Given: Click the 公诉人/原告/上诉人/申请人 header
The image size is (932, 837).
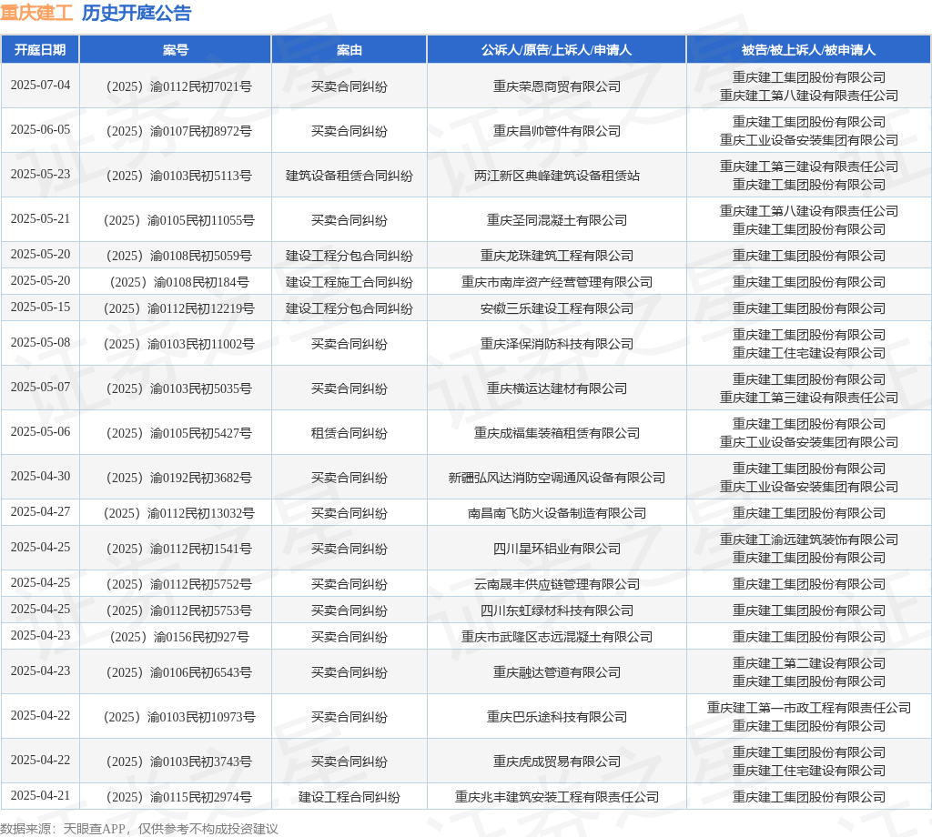Looking at the screenshot, I should [x=556, y=50].
